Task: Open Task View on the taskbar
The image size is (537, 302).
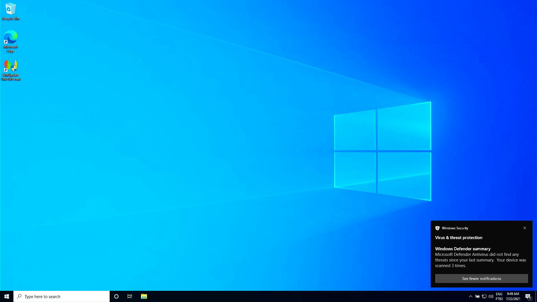Action: 130,296
